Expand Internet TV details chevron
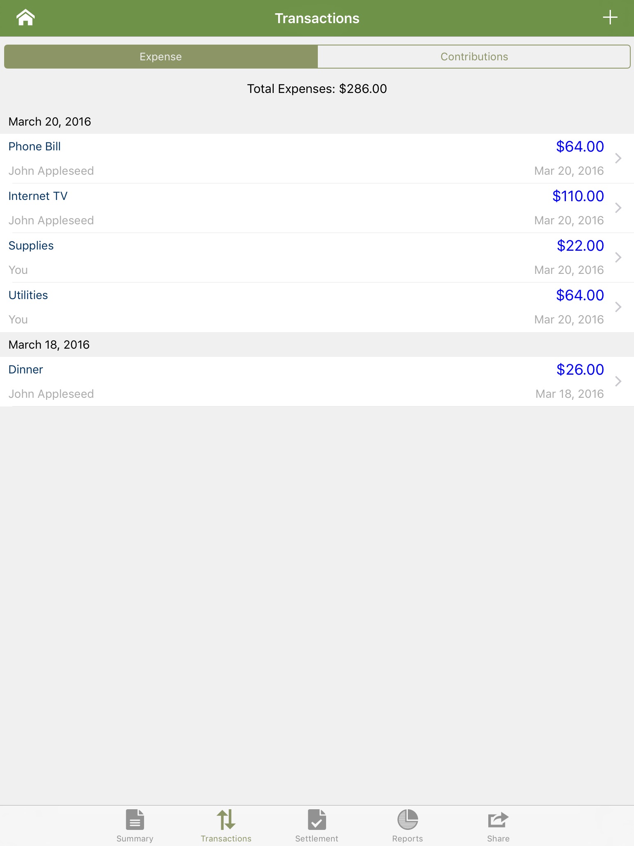634x846 pixels. 618,208
